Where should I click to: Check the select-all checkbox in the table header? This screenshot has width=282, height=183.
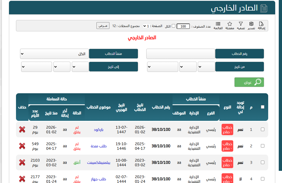(262, 107)
